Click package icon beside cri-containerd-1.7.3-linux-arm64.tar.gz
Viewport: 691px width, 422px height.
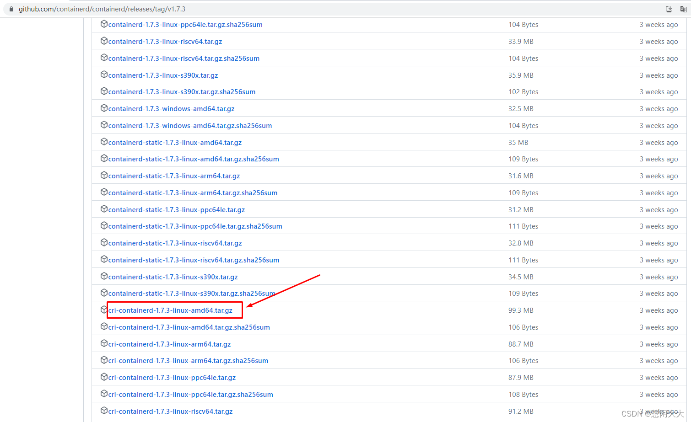[x=104, y=343]
